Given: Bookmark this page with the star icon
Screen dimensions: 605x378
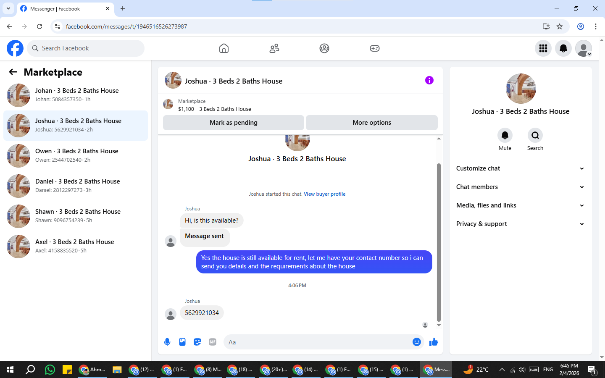Looking at the screenshot, I should click(x=560, y=26).
